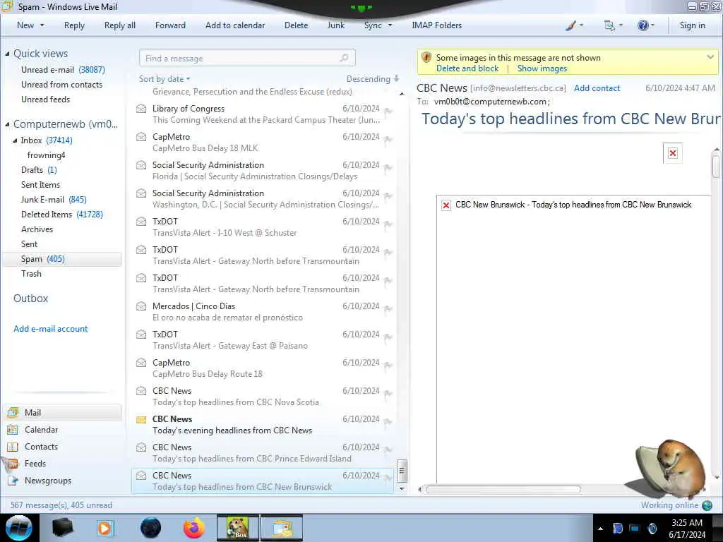Open the dark globe browser taskbar icon

click(x=151, y=528)
